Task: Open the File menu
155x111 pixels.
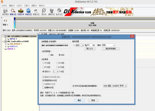Action: (4, 6)
